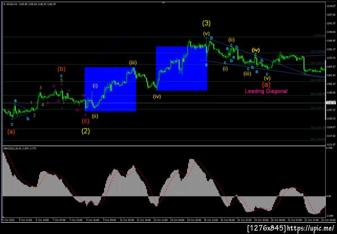Click the 6 Oct 14:00 time axis label
337x234 pixels.
pos(43,220)
